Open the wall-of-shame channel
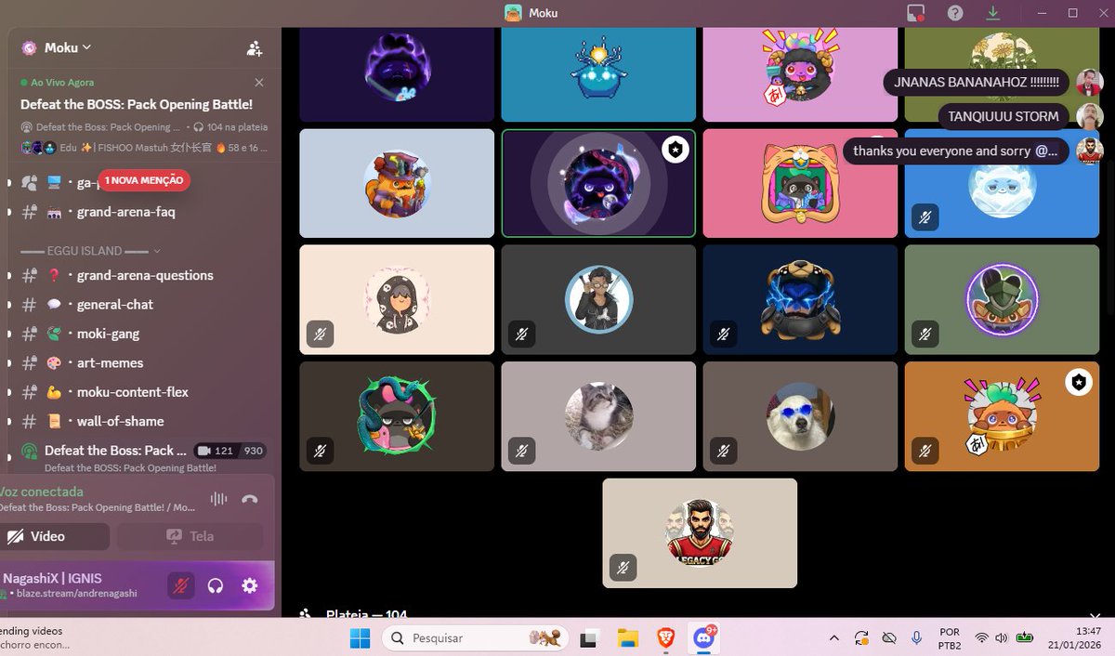1115x656 pixels. point(120,421)
